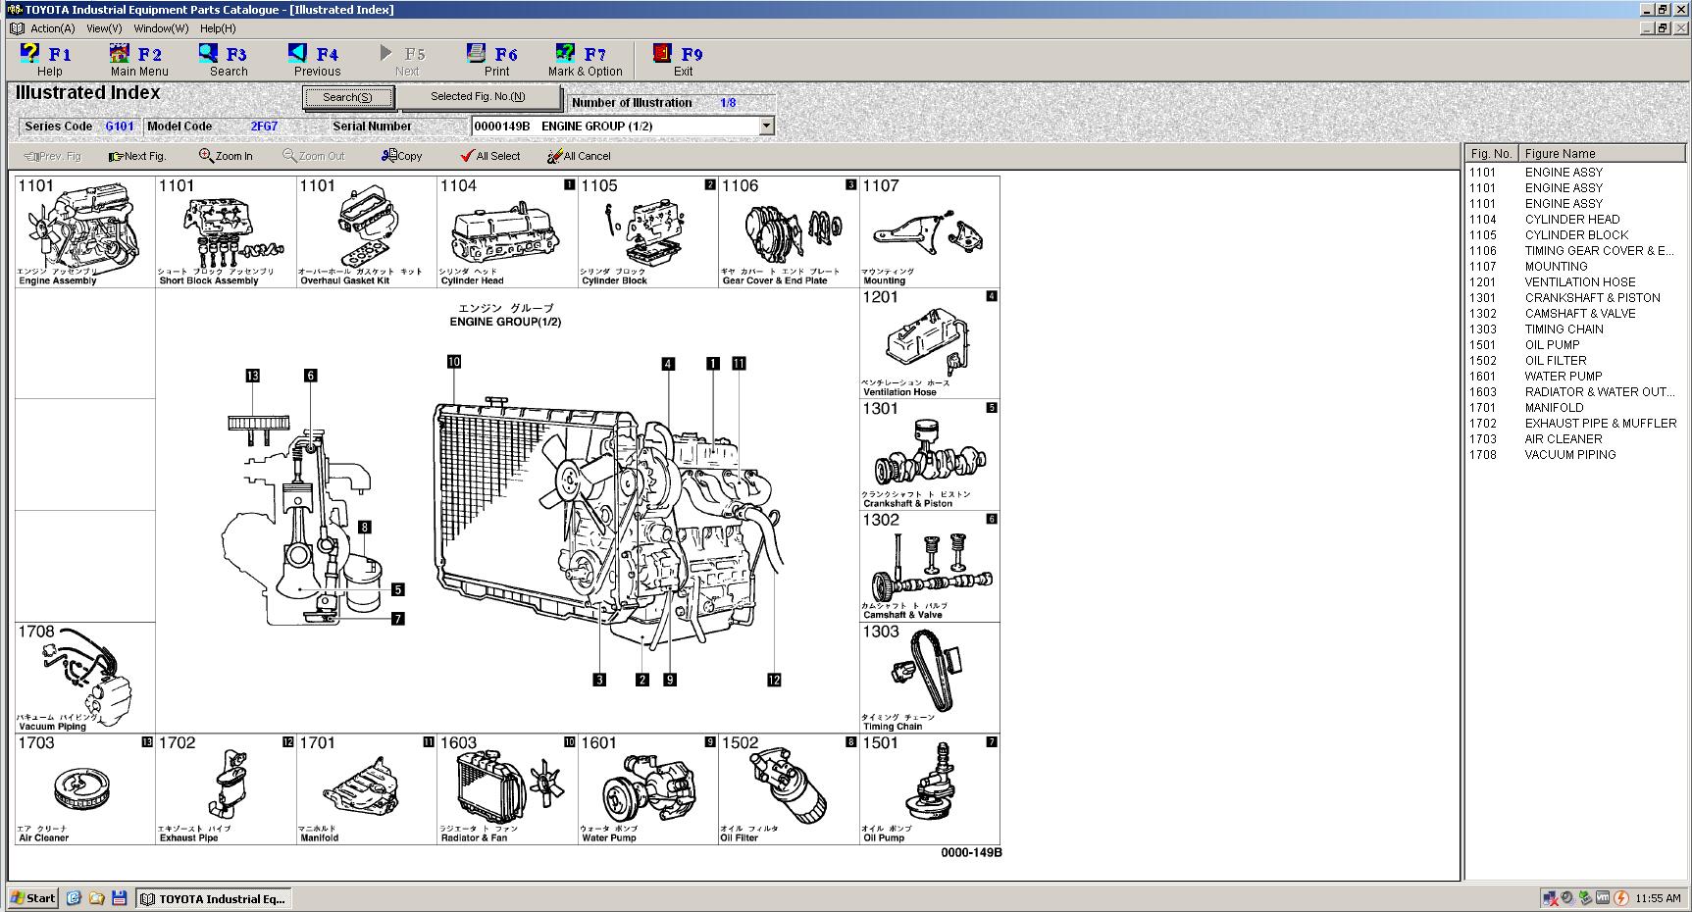Go back with F4 Previous
This screenshot has width=1692, height=912.
coord(317,60)
